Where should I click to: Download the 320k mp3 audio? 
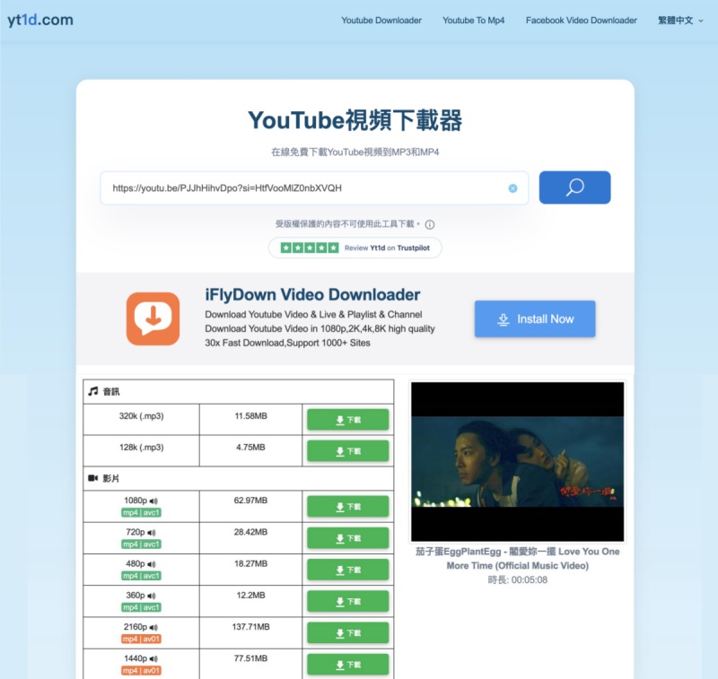[x=347, y=420]
